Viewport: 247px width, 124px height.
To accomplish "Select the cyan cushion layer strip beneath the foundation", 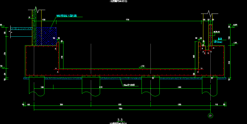I will point(125,78).
